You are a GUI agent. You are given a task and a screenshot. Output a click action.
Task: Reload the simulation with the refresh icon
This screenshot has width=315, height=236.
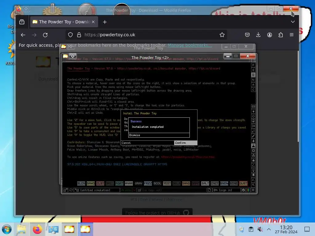point(71,190)
